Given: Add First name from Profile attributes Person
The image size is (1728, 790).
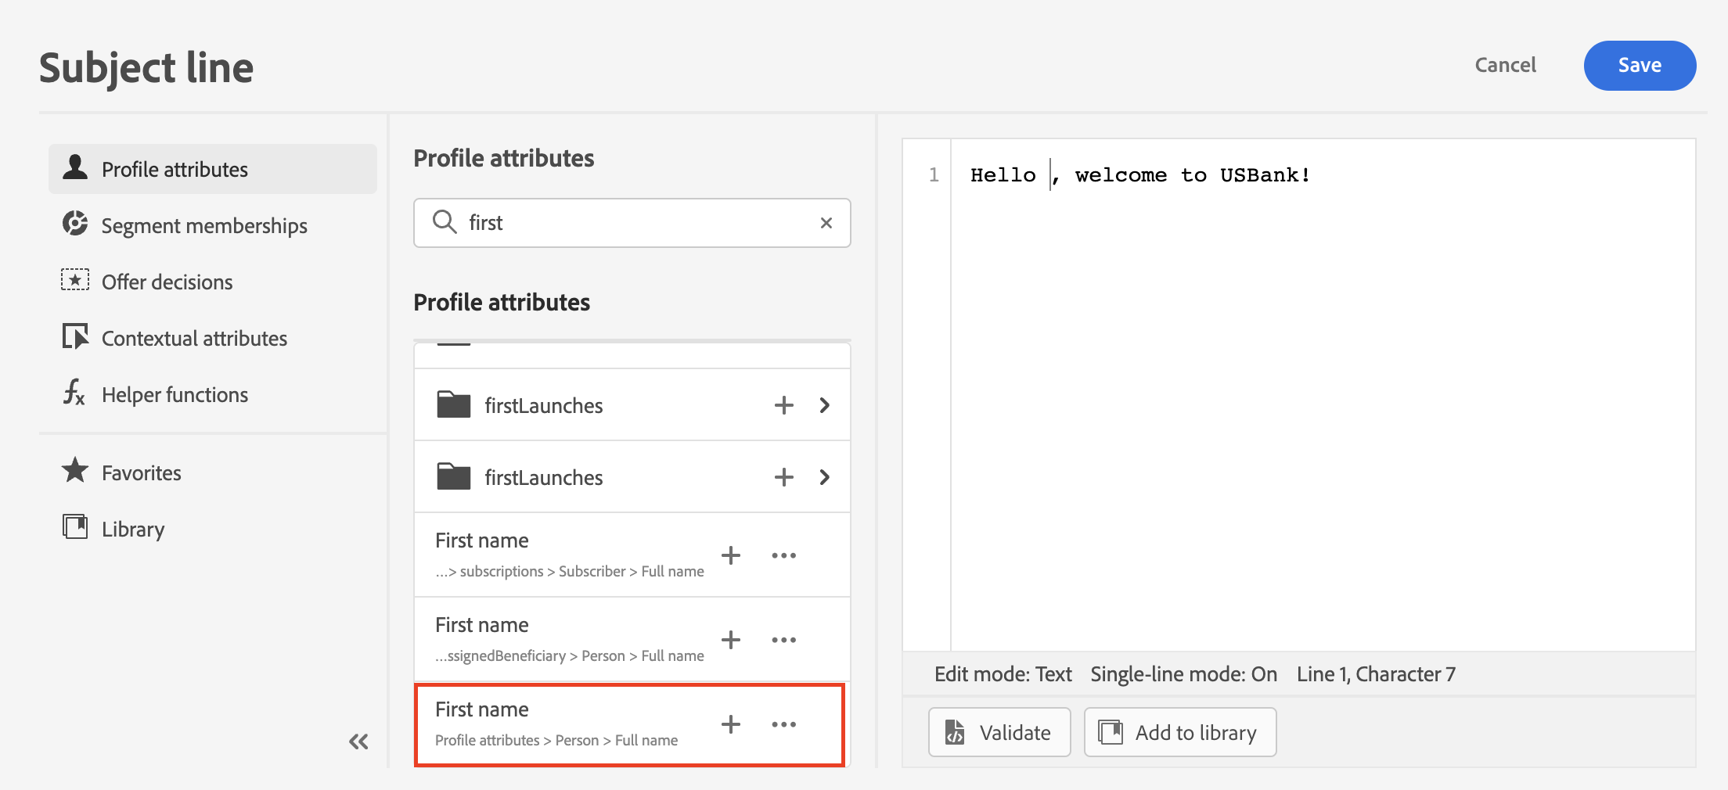Looking at the screenshot, I should pyautogui.click(x=731, y=724).
